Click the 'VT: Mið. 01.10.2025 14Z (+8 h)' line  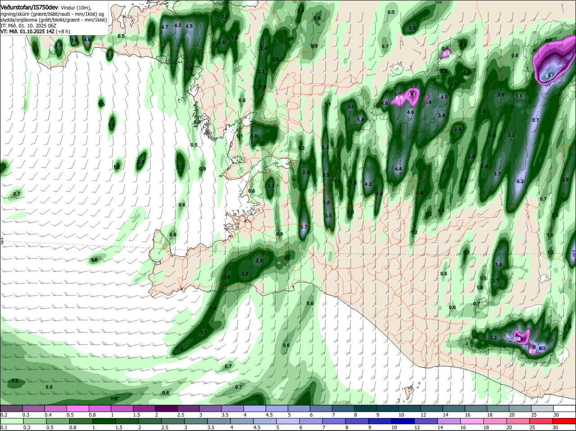(x=35, y=31)
